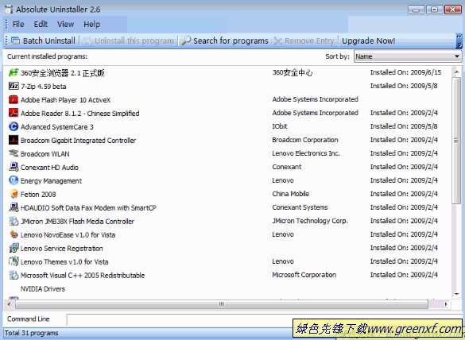Image resolution: width=465 pixels, height=340 pixels.
Task: Select the HDAUDIO Soft Data Fax Modem icon
Action: [x=14, y=207]
